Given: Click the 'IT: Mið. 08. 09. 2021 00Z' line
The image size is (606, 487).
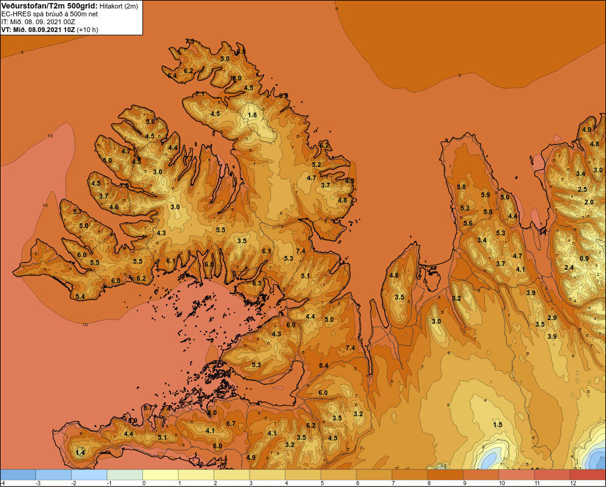Looking at the screenshot, I should (x=38, y=22).
